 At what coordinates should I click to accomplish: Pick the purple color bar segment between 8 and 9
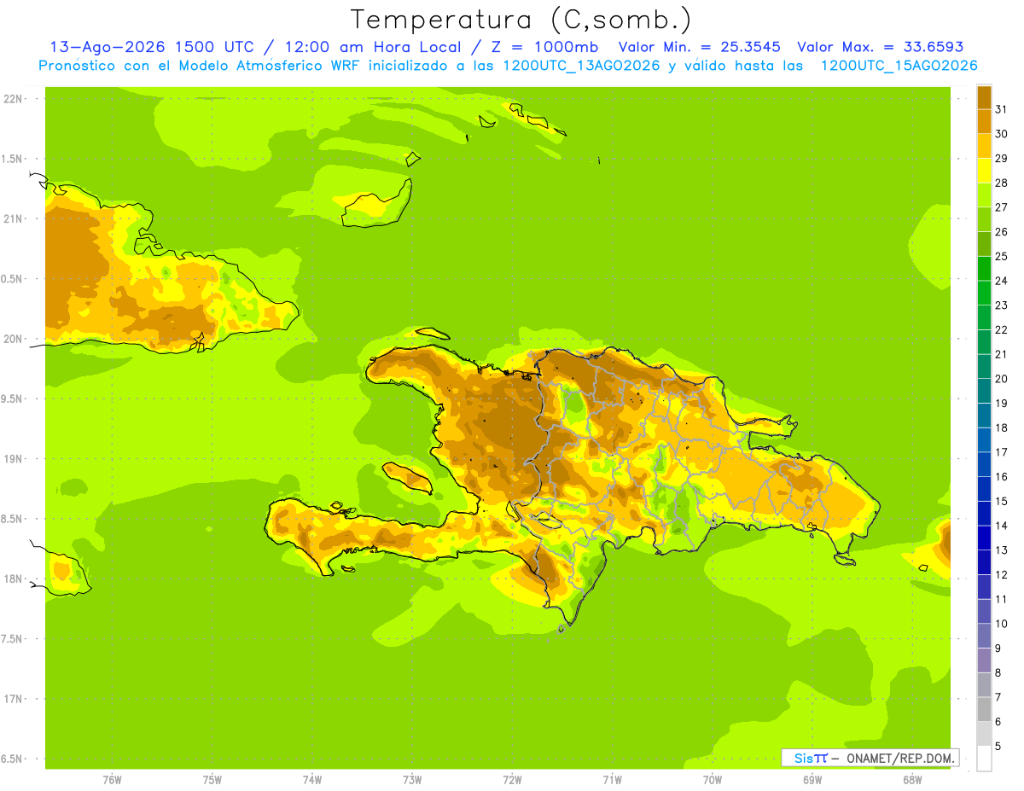984,660
